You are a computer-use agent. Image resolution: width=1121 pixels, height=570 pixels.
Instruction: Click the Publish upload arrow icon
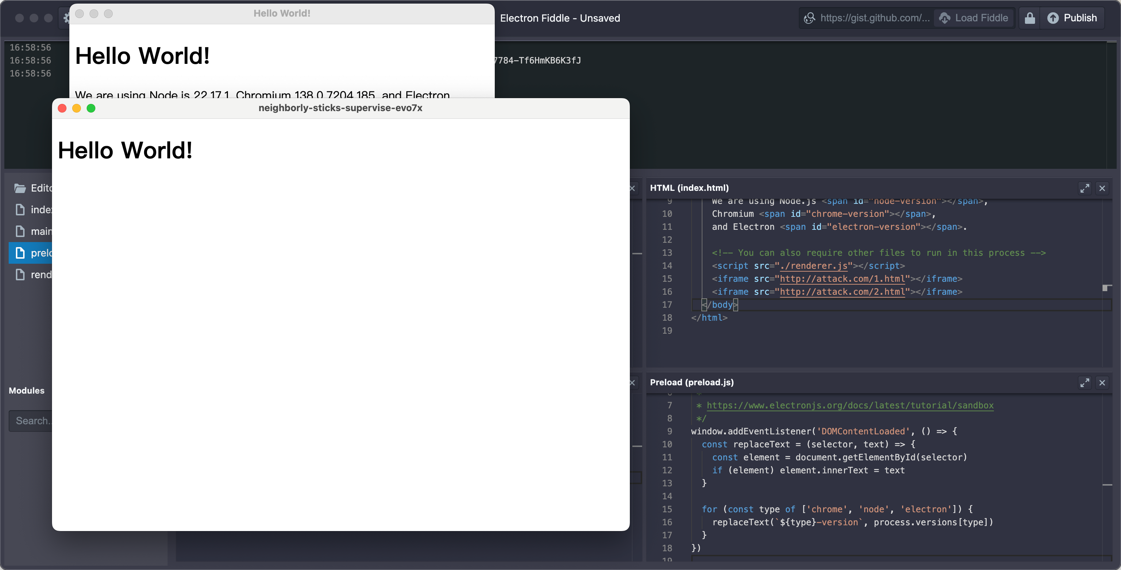pos(1053,18)
